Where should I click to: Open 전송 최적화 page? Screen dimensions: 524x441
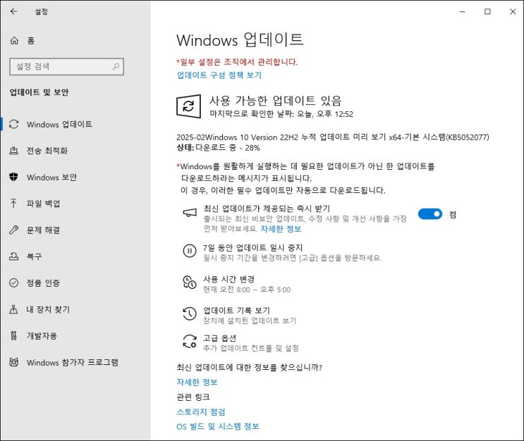(x=75, y=151)
